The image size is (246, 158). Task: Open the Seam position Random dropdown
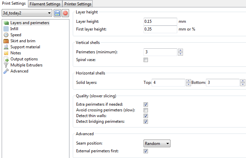(x=157, y=144)
